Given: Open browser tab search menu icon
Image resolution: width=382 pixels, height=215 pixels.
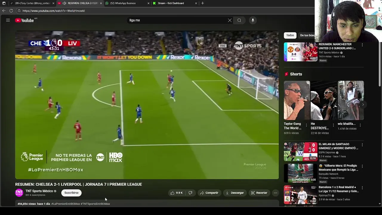Looking at the screenshot, I should [x=4, y=3].
